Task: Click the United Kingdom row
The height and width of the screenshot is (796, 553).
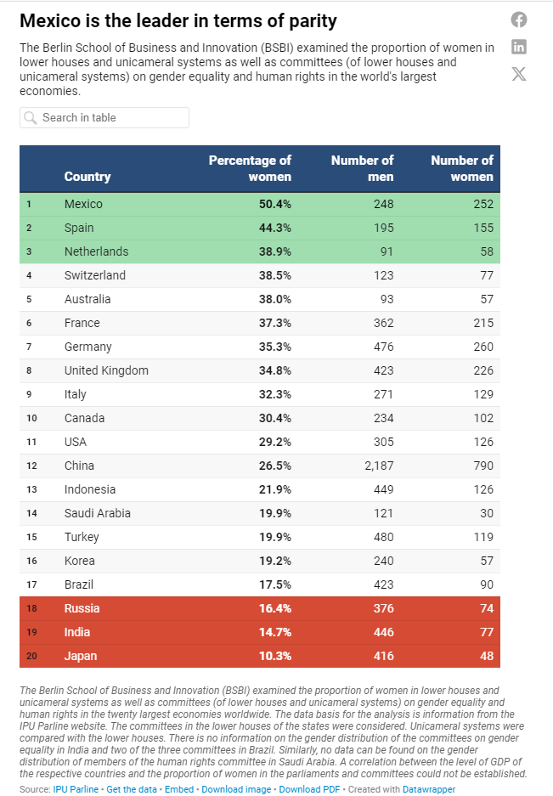Action: (260, 370)
